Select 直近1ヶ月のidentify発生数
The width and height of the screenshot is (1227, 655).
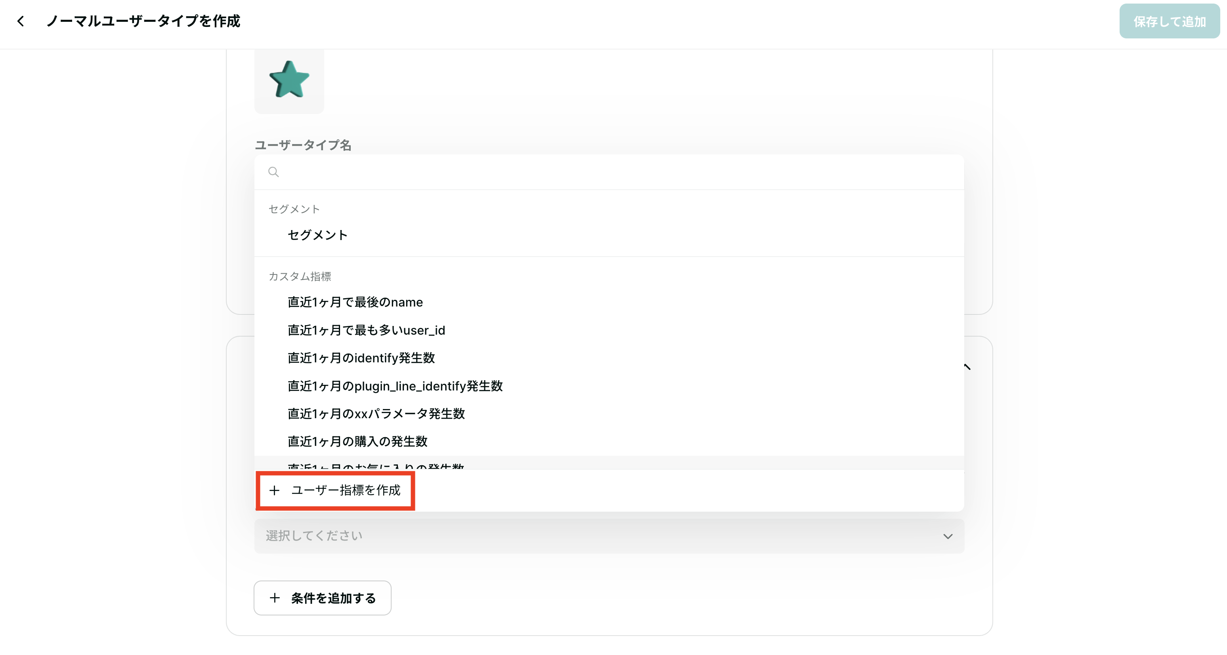pyautogui.click(x=609, y=358)
